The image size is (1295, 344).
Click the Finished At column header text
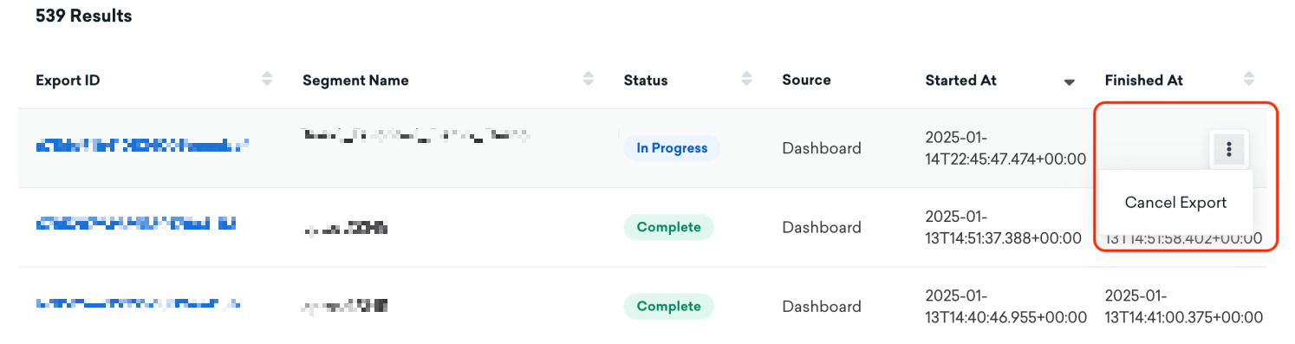pos(1143,80)
